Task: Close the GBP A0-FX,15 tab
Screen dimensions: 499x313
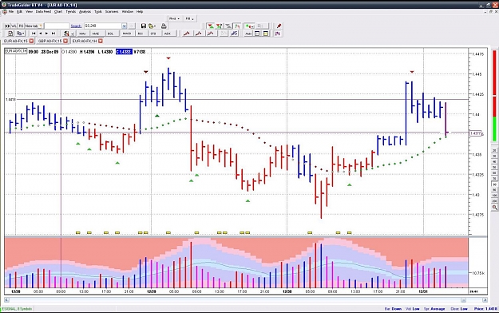Action: click(x=65, y=41)
